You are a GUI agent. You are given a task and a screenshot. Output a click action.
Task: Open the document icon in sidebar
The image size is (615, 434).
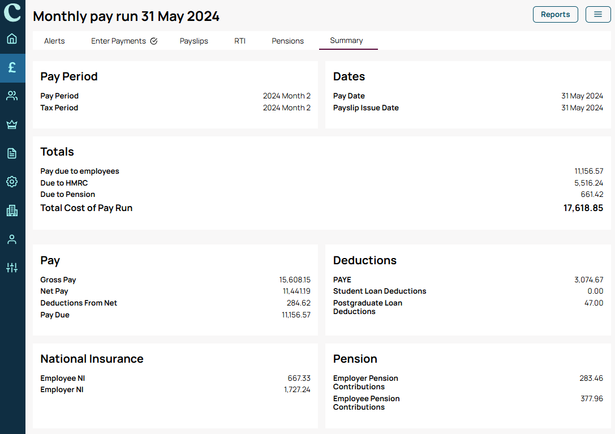click(12, 153)
